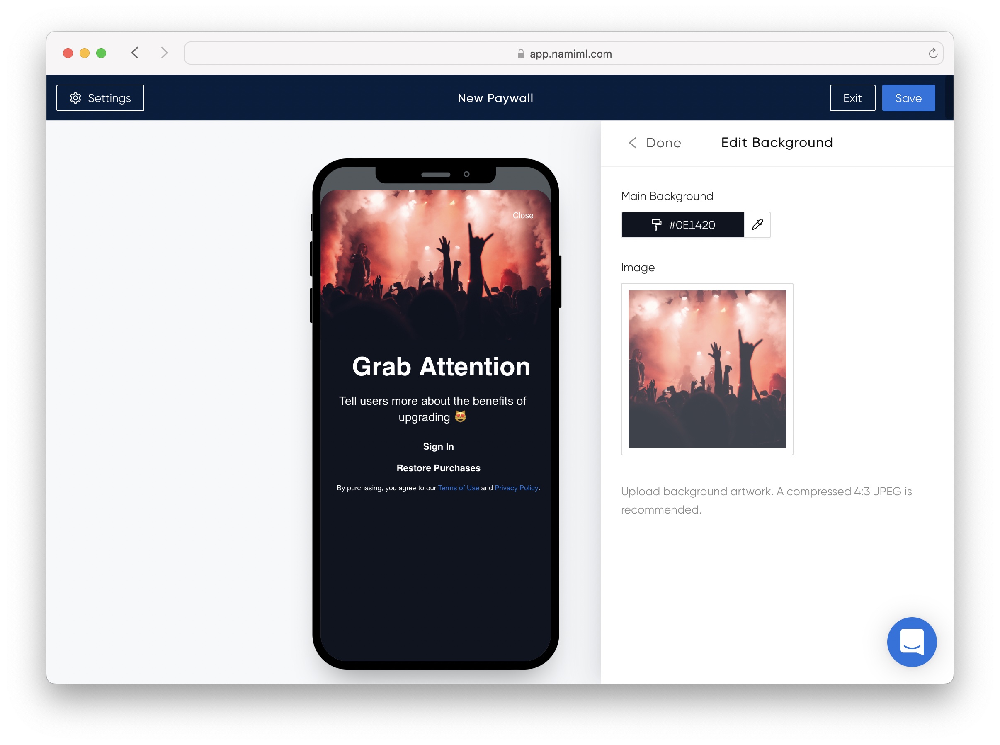Click Close on phone preview
The image size is (1000, 745).
pos(523,216)
